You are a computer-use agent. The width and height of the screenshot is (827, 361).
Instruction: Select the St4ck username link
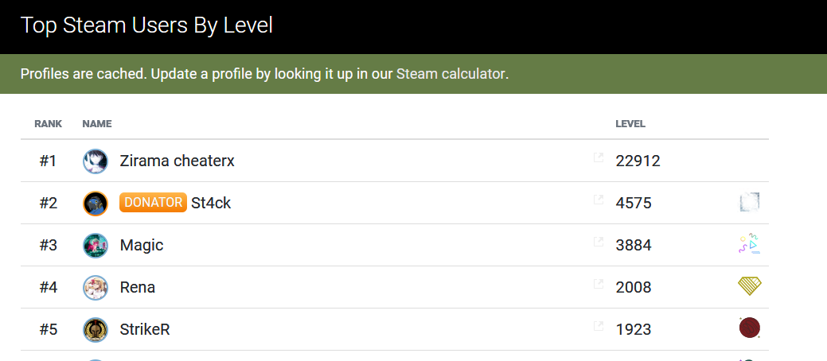tap(211, 203)
